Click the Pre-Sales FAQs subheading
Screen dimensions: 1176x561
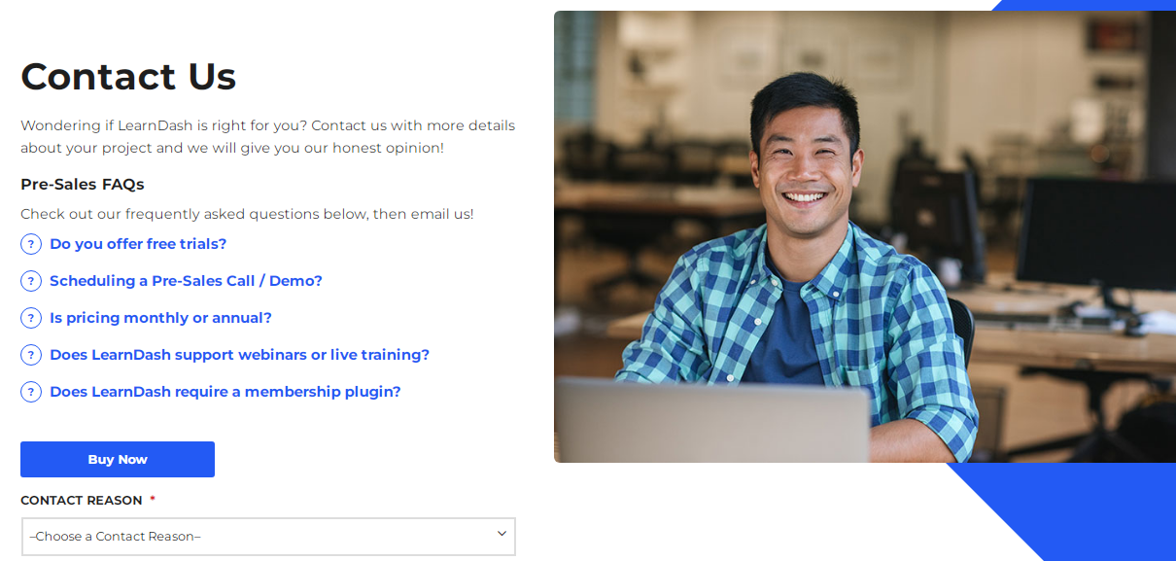(x=83, y=185)
